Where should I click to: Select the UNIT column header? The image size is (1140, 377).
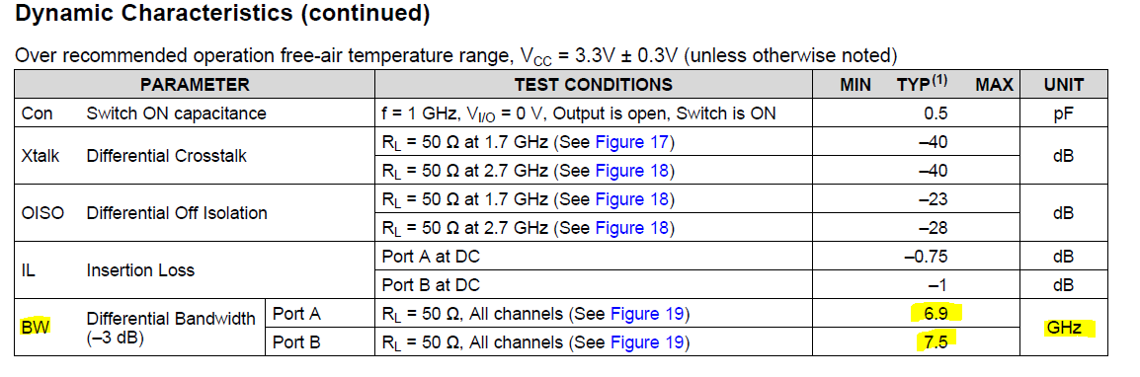pyautogui.click(x=1064, y=84)
